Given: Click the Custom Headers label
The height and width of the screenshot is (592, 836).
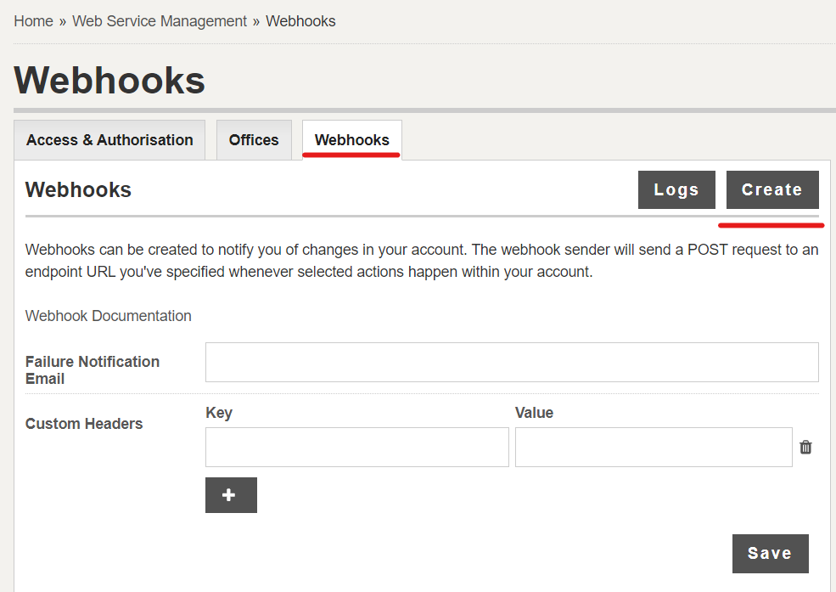Looking at the screenshot, I should tap(84, 424).
